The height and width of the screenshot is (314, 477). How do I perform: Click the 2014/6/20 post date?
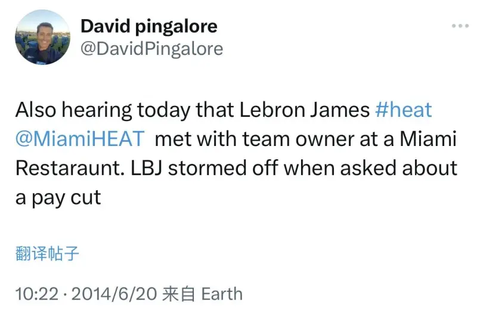point(114,294)
